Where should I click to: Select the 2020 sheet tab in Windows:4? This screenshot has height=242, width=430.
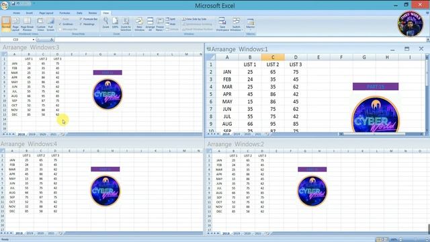pyautogui.click(x=40, y=233)
